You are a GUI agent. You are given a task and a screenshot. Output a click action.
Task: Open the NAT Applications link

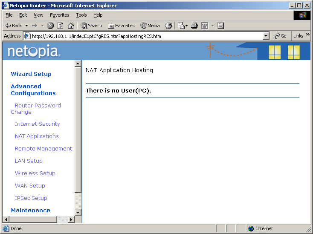click(37, 136)
